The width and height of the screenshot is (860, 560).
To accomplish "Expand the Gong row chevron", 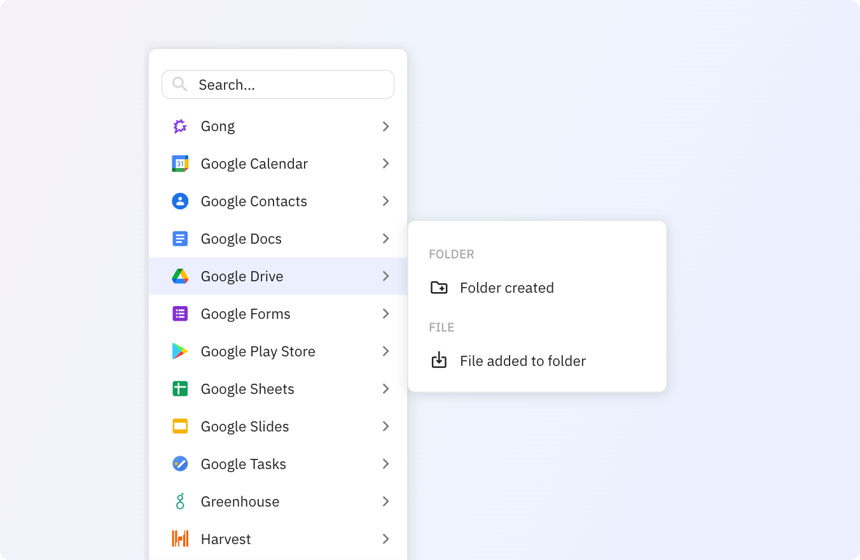I will 385,126.
